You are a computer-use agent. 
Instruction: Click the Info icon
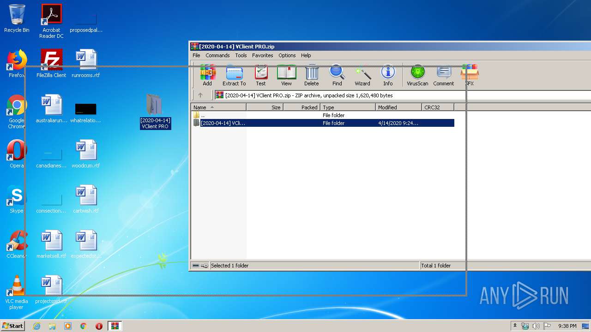388,76
